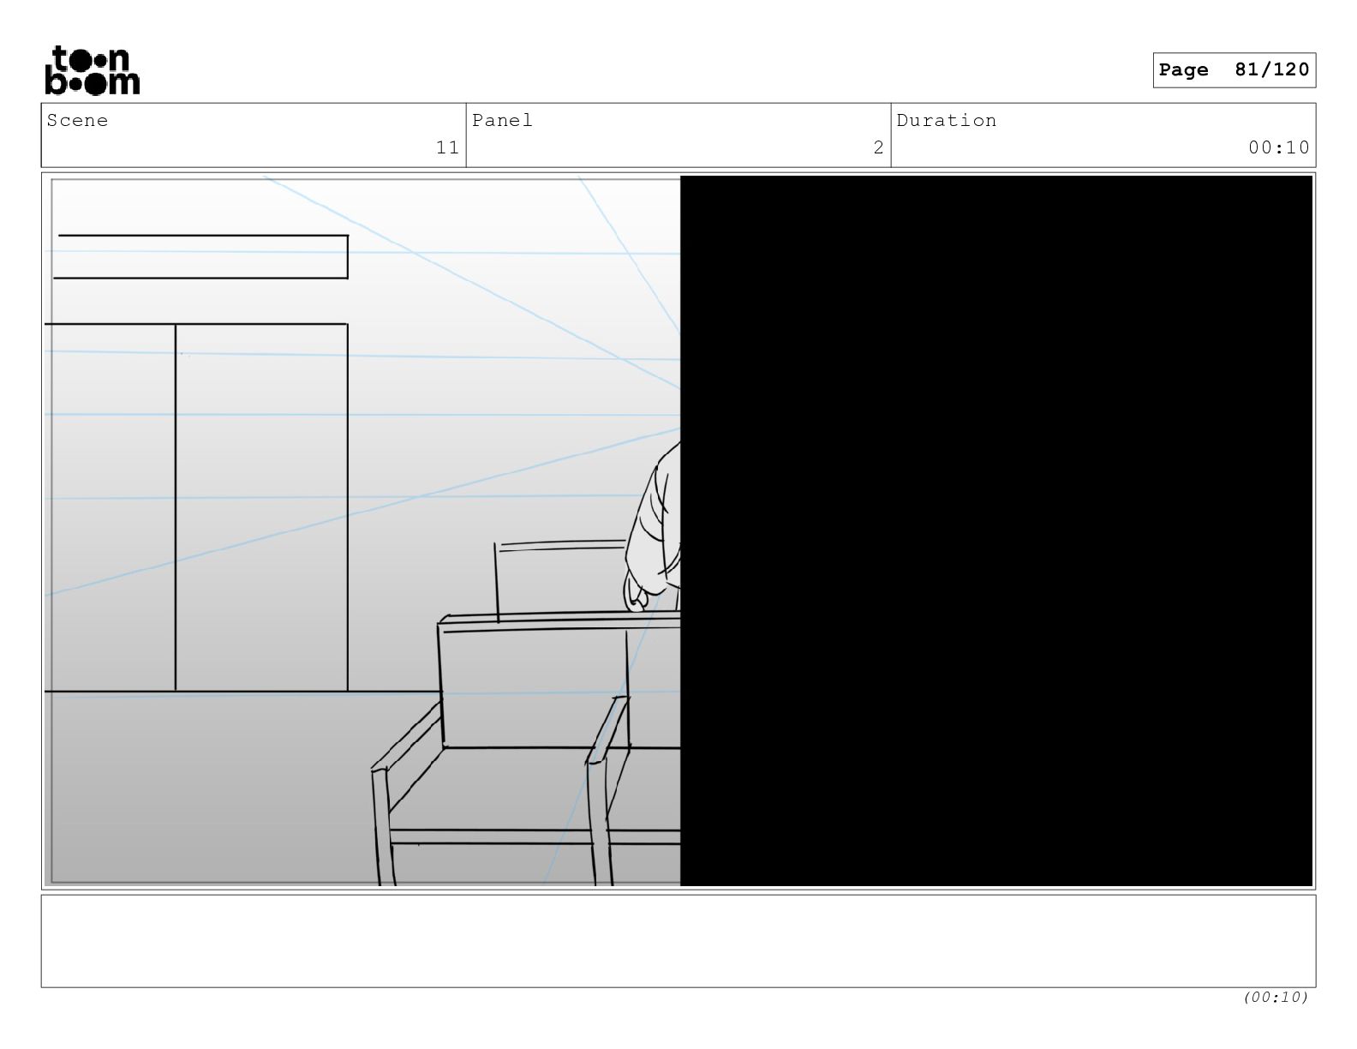Click the 'Page 81/120' page indicator

[x=1234, y=70]
